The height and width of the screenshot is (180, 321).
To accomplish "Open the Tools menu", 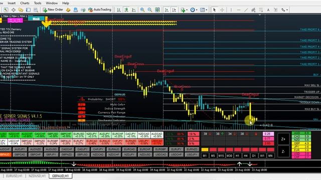I will 38,3.
